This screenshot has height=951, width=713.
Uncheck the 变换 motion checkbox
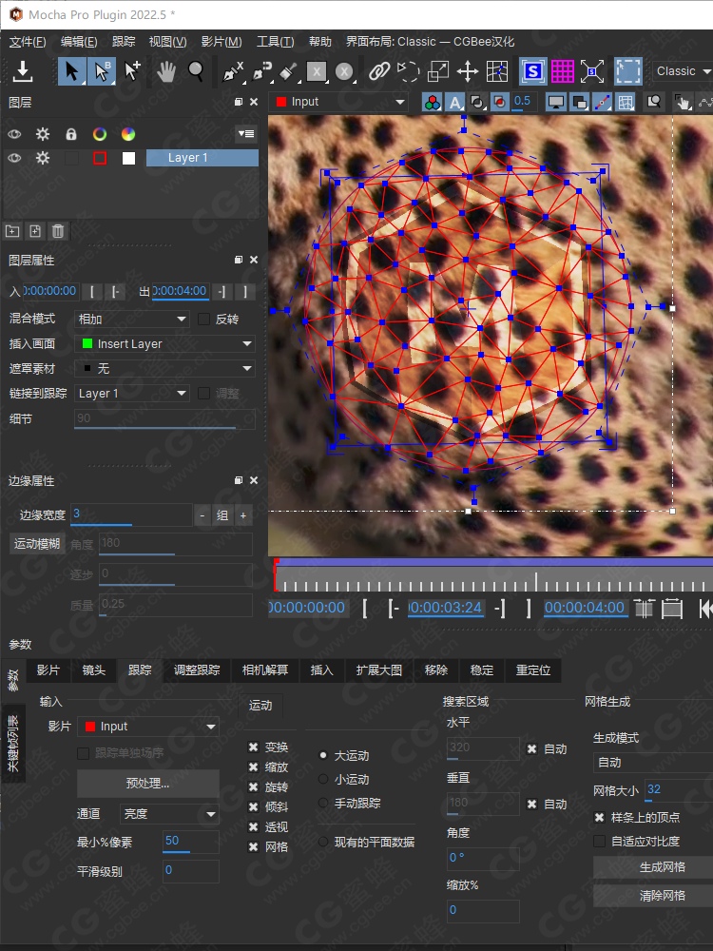click(x=254, y=747)
